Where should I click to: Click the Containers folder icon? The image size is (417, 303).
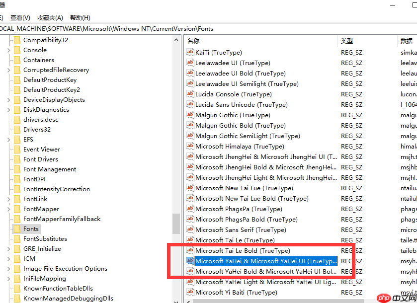(x=17, y=60)
